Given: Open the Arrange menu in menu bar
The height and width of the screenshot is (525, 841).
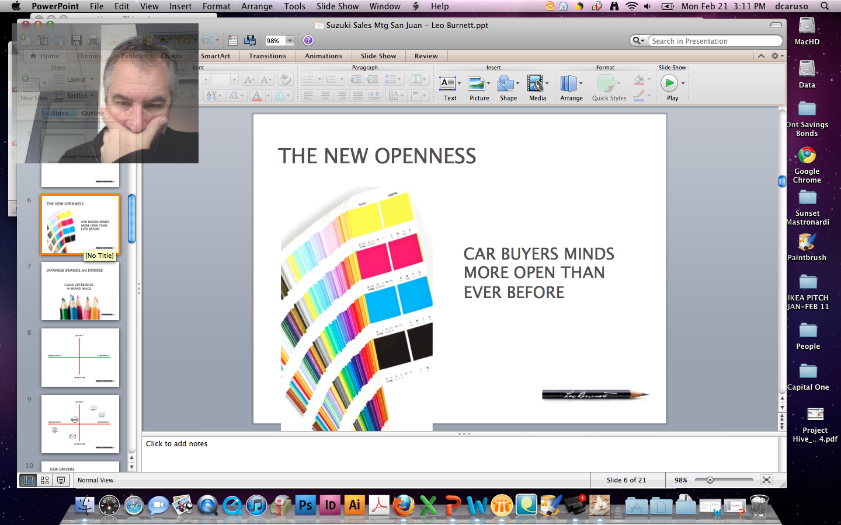Looking at the screenshot, I should pyautogui.click(x=257, y=6).
